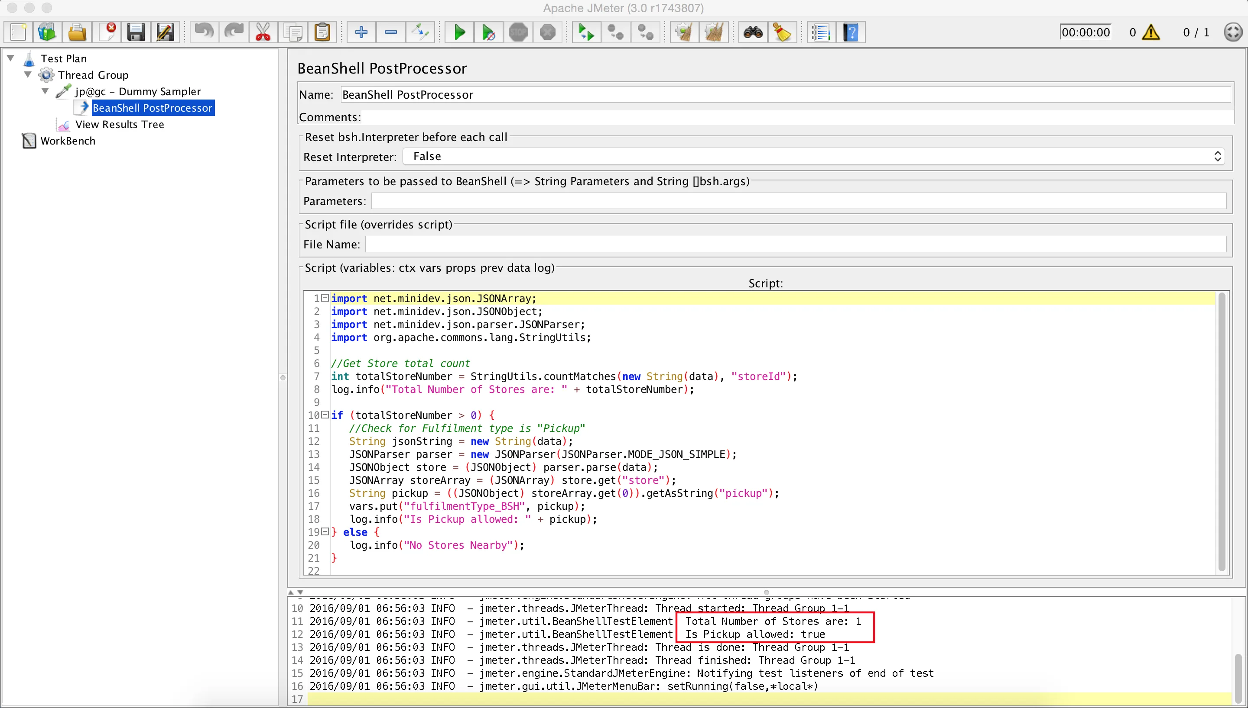1248x708 pixels.
Task: Click the Toggle enable/disable element icon
Action: point(420,32)
